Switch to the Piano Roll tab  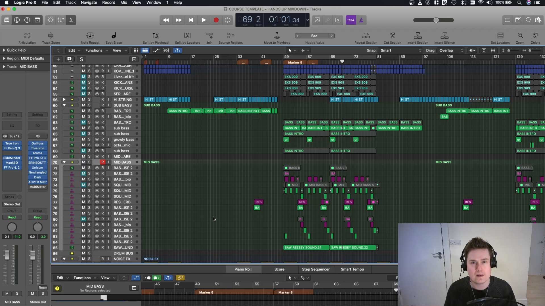coord(243,269)
